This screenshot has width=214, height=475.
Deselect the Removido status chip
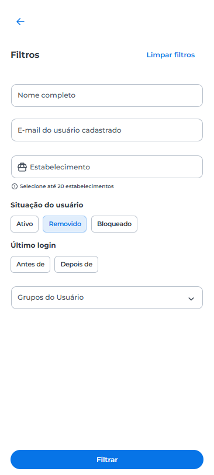[x=64, y=224]
